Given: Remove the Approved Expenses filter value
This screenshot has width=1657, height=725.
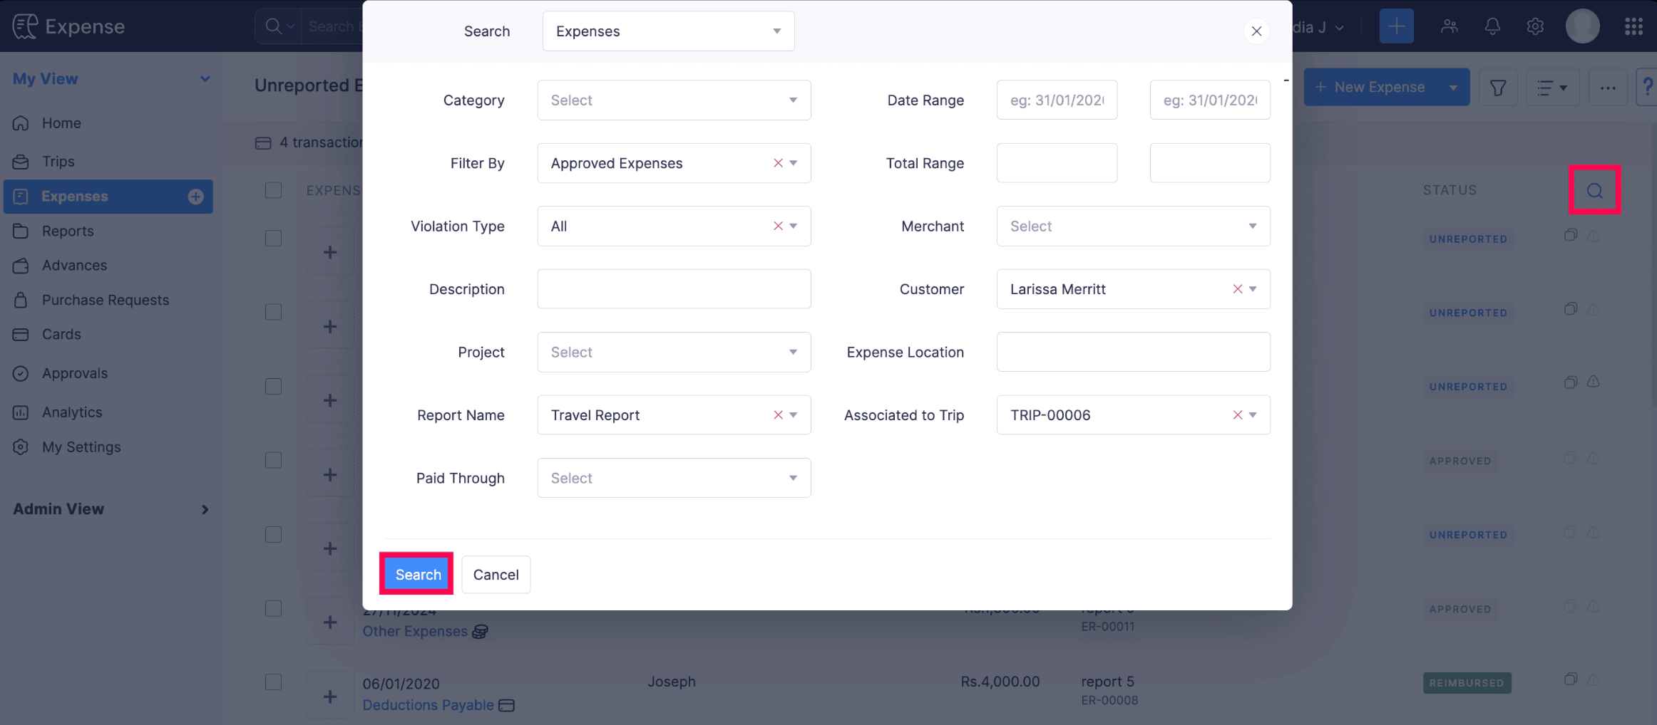Looking at the screenshot, I should tap(778, 163).
